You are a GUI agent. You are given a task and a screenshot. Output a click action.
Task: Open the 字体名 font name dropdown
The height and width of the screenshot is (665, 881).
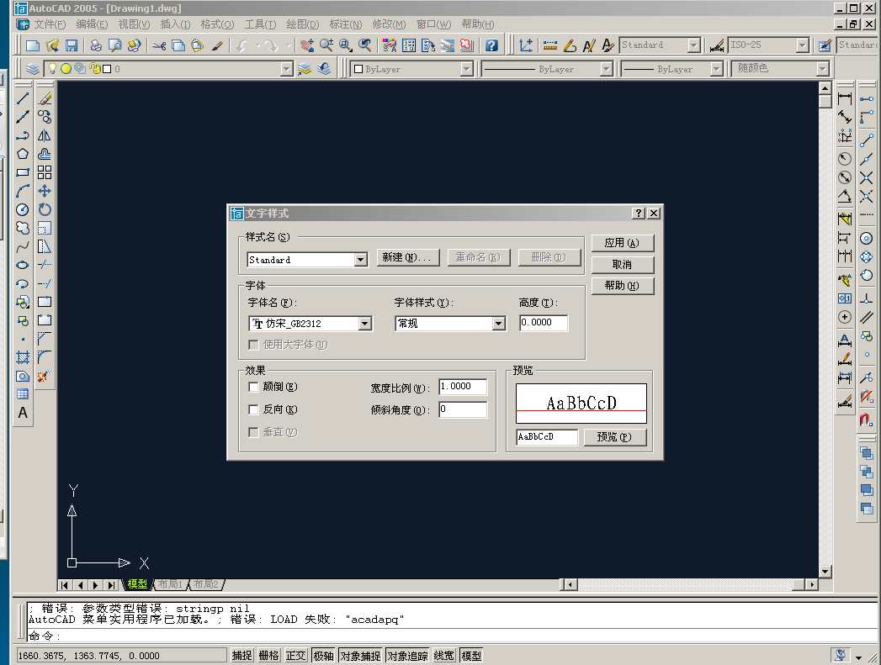365,323
